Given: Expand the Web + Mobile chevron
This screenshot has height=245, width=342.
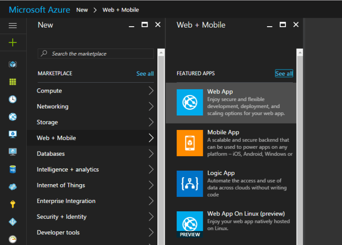Looking at the screenshot, I should click(151, 138).
